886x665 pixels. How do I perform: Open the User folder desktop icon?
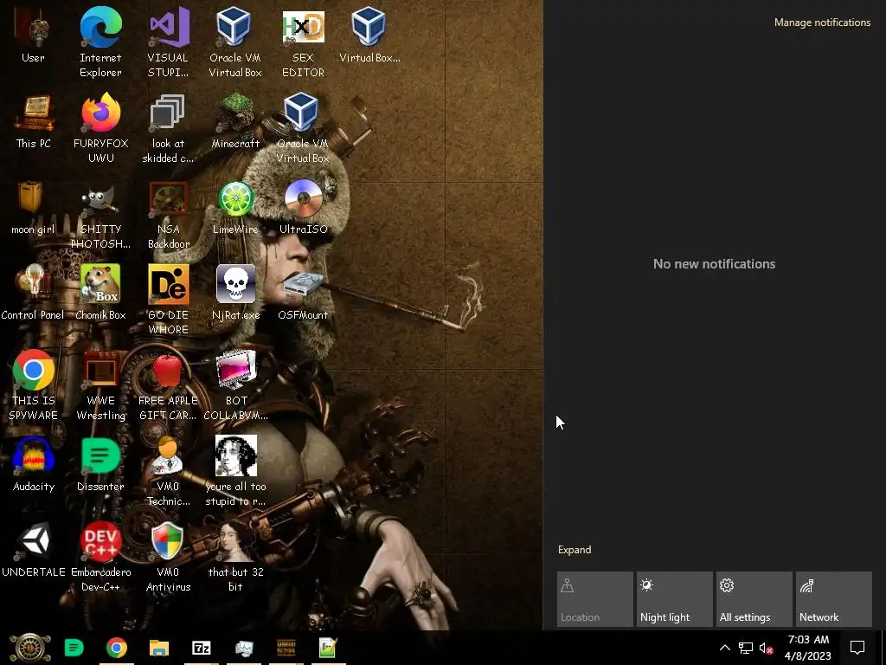[x=33, y=35]
